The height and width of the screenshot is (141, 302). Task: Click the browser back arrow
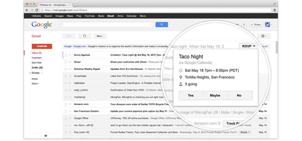(x=27, y=10)
